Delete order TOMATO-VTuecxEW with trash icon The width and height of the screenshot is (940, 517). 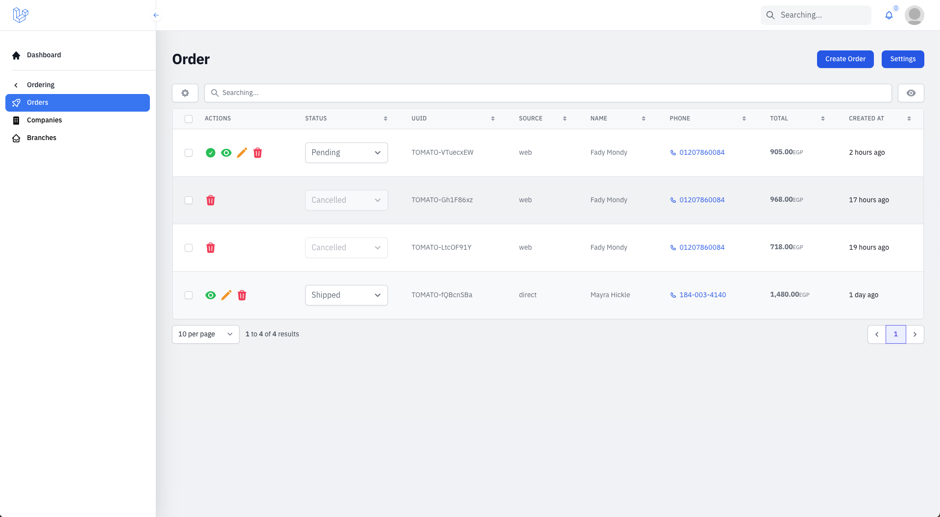point(258,153)
